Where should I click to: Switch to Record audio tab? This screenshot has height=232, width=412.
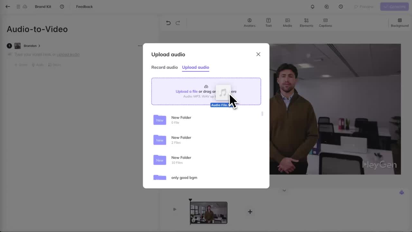click(x=164, y=67)
